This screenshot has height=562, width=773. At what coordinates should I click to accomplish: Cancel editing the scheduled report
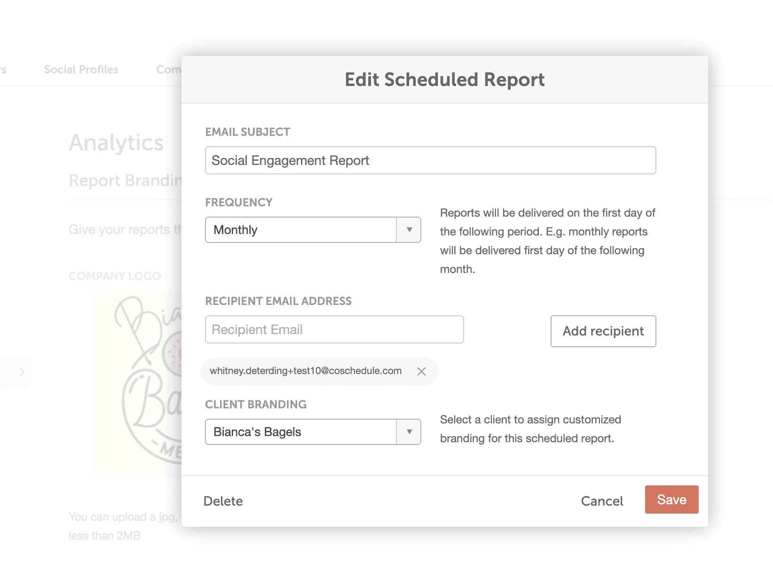tap(602, 501)
